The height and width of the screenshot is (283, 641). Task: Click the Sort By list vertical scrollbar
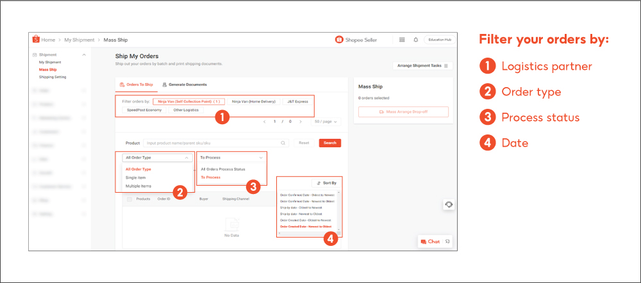(338, 212)
